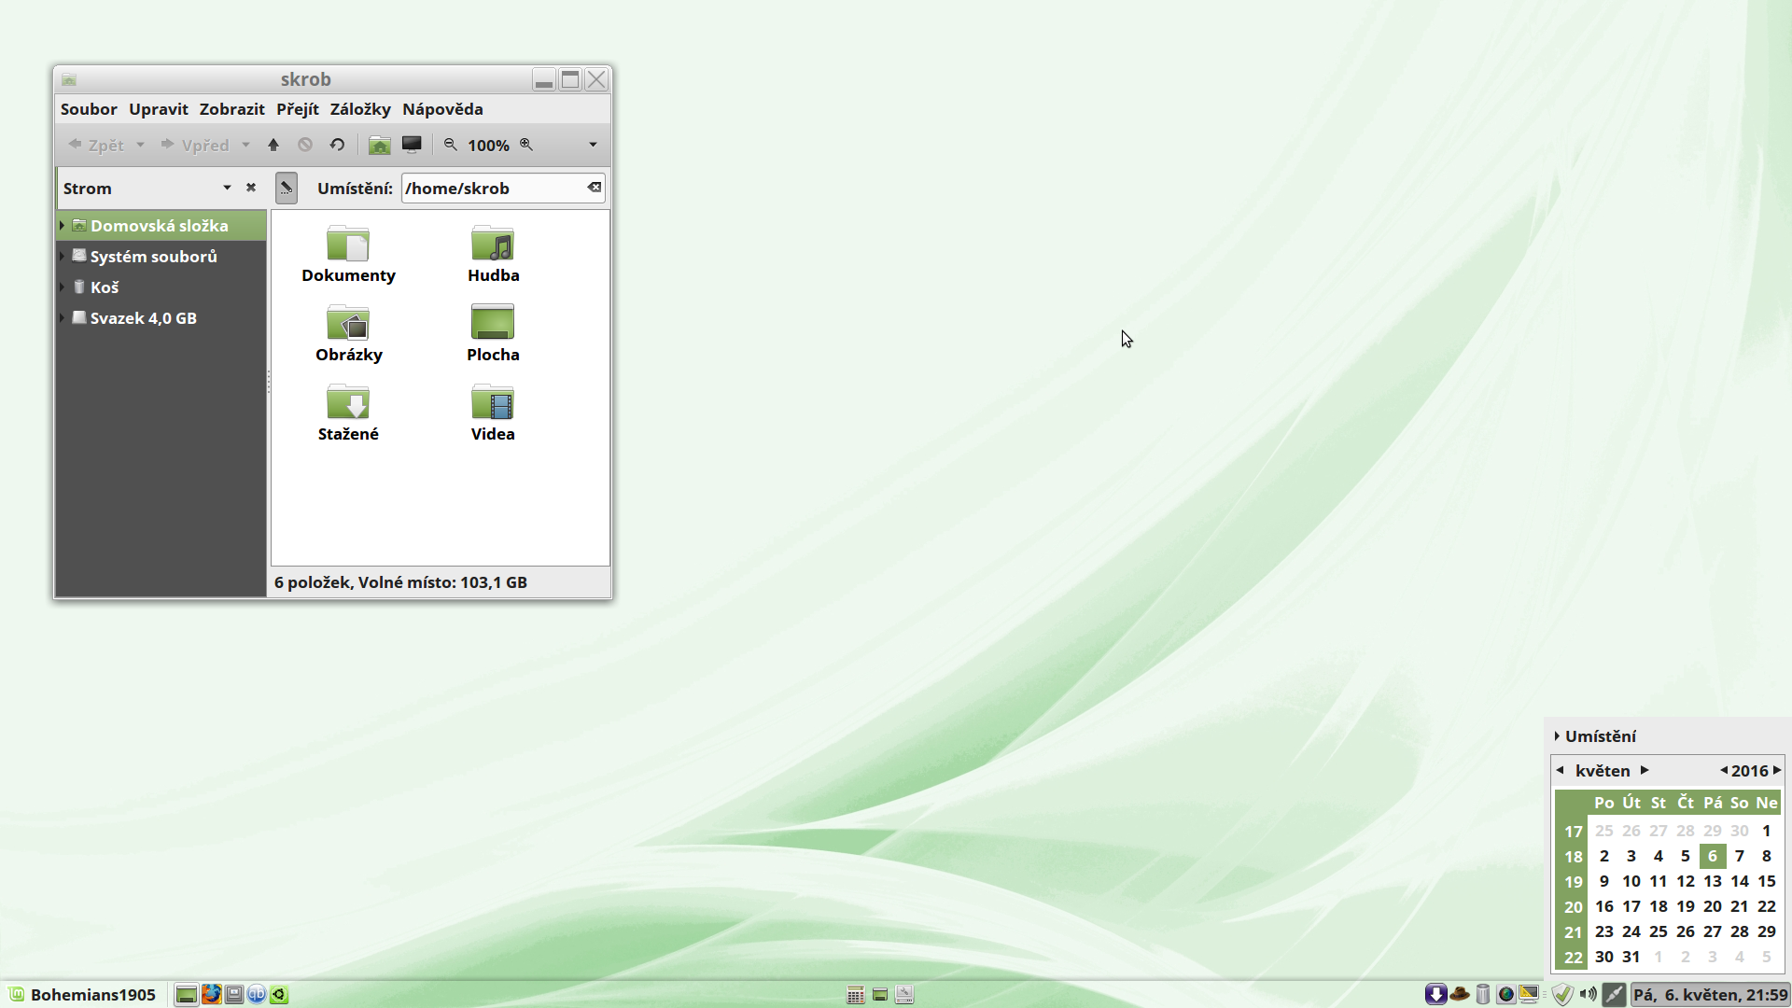The width and height of the screenshot is (1792, 1008).
Task: Open the update manager shield icon
Action: point(1562,994)
